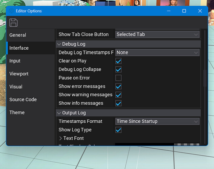Viewport: 214px width, 169px height.
Task: Open Timestamps Format Time Since Startup dropdown
Action: pos(157,121)
